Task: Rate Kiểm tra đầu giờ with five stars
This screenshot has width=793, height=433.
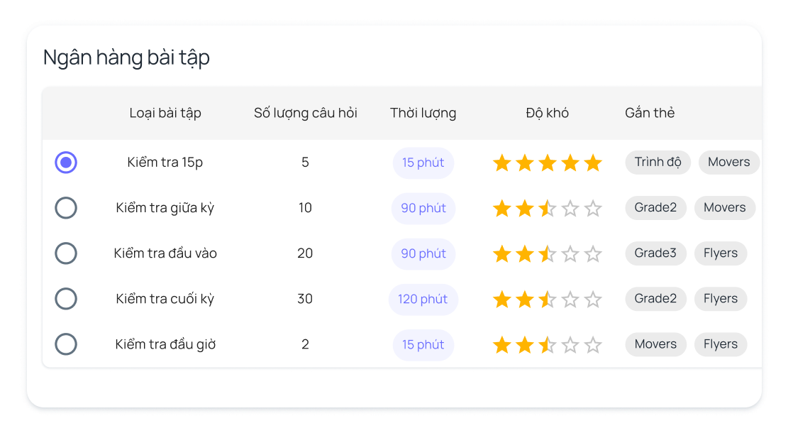Action: click(593, 345)
